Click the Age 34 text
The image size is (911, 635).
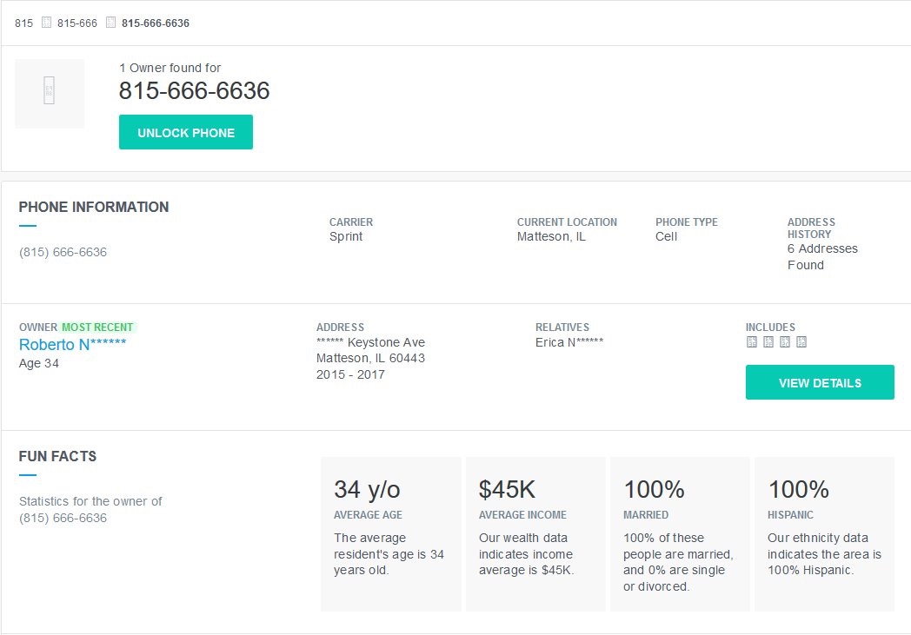39,363
